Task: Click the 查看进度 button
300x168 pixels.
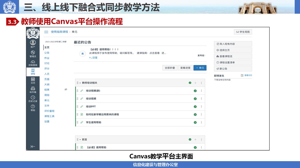Action: [185, 68]
